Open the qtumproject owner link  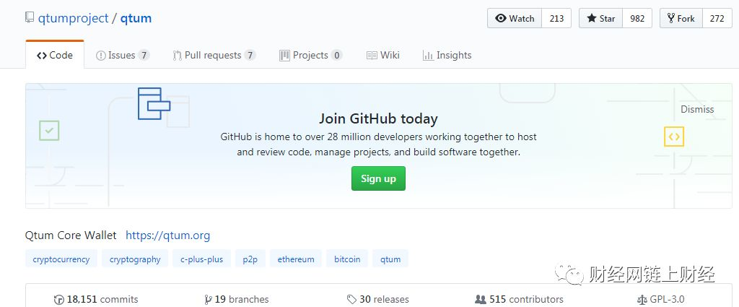(73, 18)
